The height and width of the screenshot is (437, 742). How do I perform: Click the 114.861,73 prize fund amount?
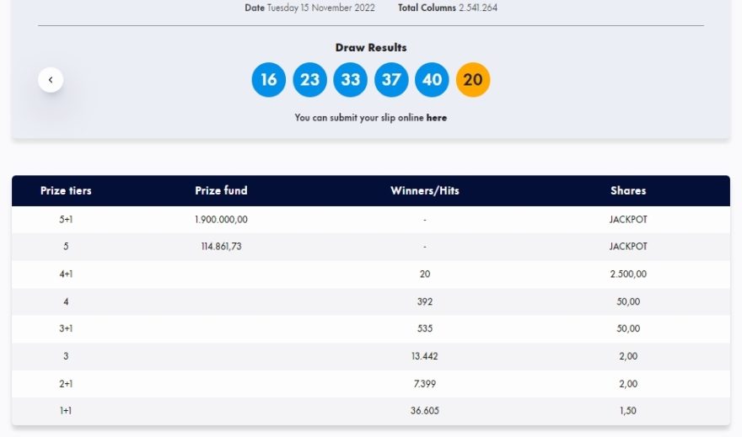(x=221, y=247)
